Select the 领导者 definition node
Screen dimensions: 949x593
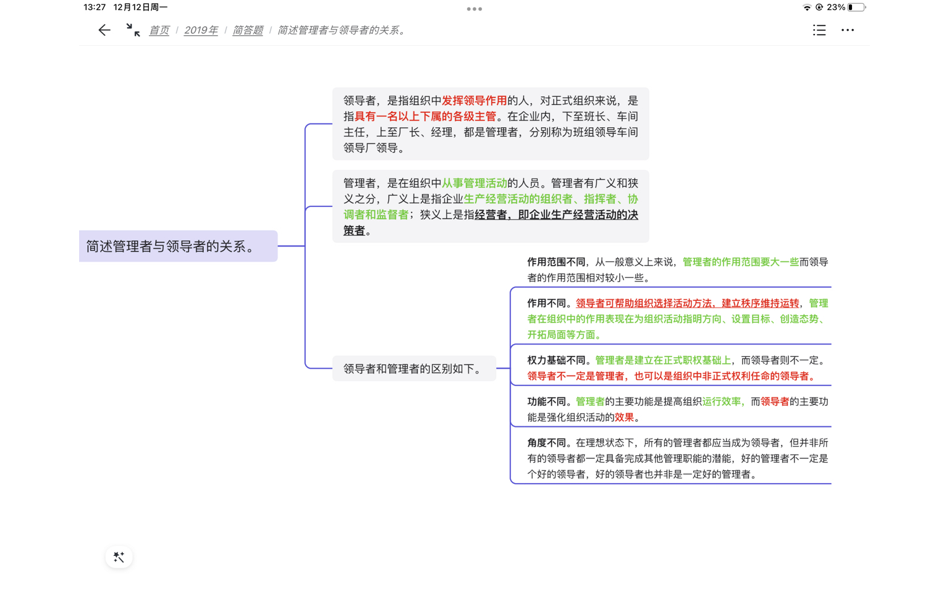click(x=491, y=124)
